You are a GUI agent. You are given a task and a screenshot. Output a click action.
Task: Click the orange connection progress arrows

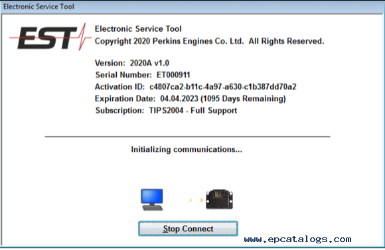(196, 200)
